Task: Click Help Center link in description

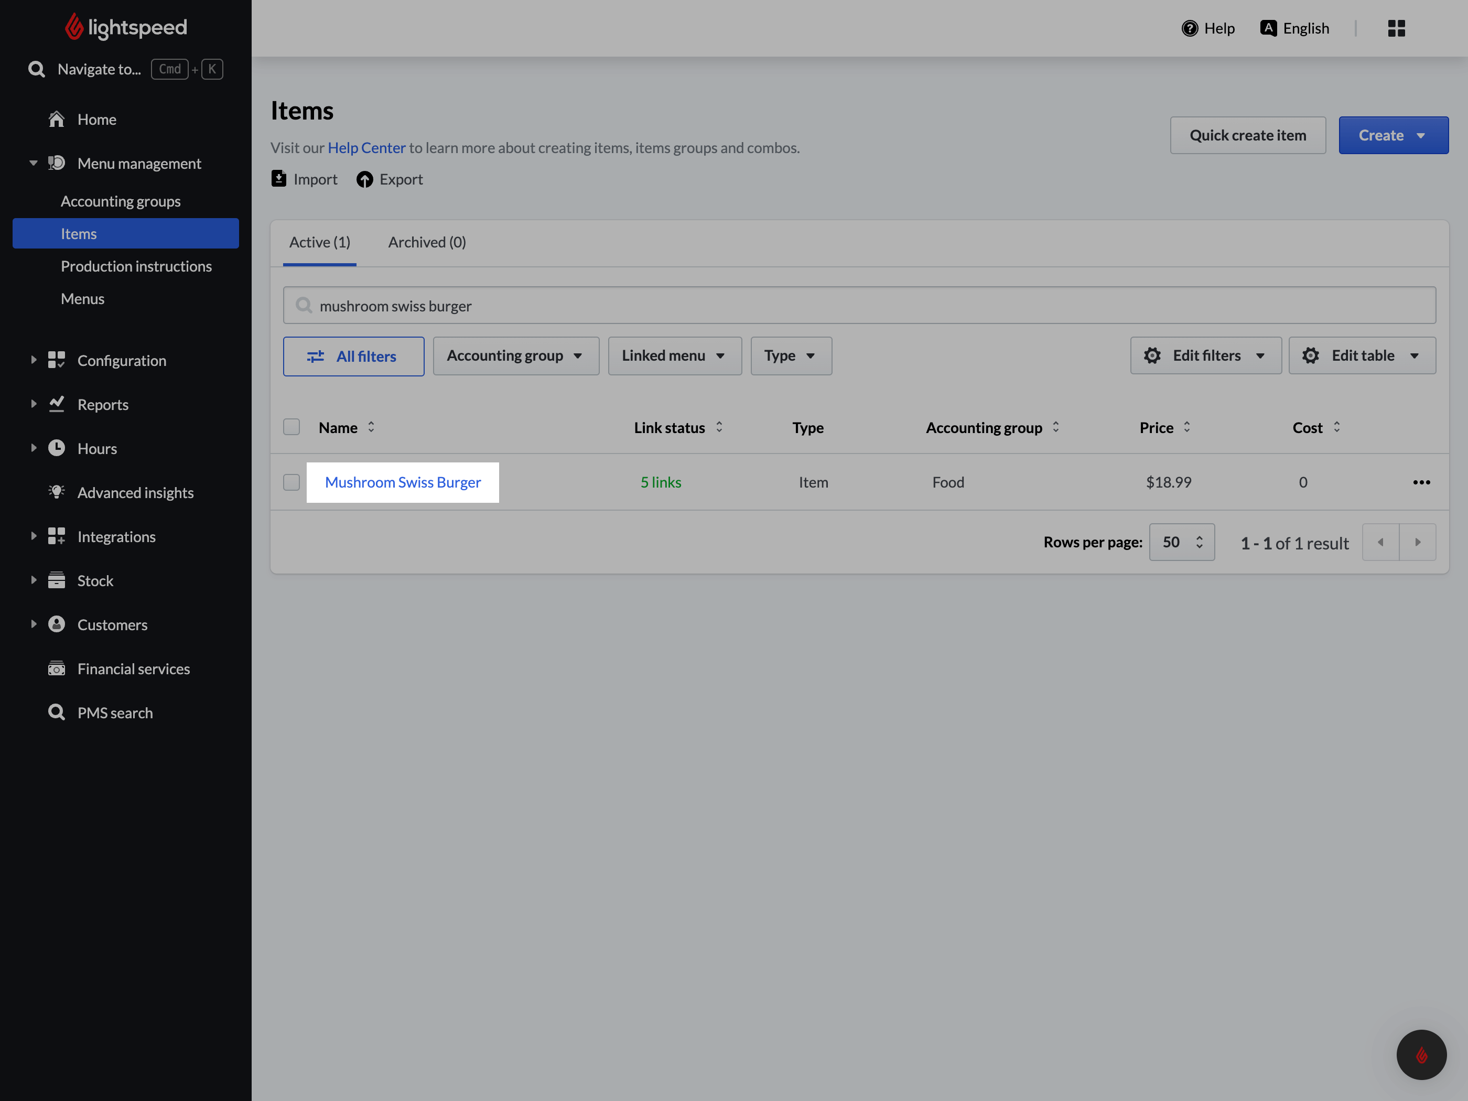Action: click(366, 147)
